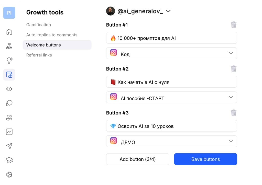Image resolution: width=262 pixels, height=185 pixels.
Task: Delete Button #1 with trash icon
Action: point(234,25)
